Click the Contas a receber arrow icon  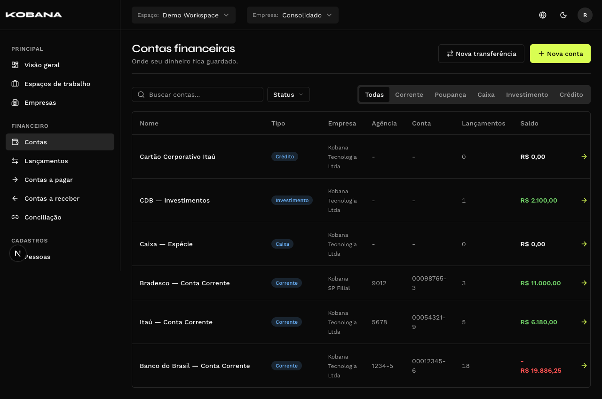(15, 198)
